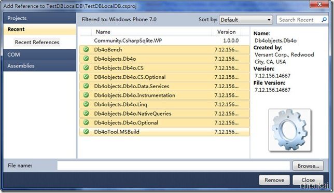Click Version value 7.12.156.14667 in details
The height and width of the screenshot is (193, 334).
[272, 76]
